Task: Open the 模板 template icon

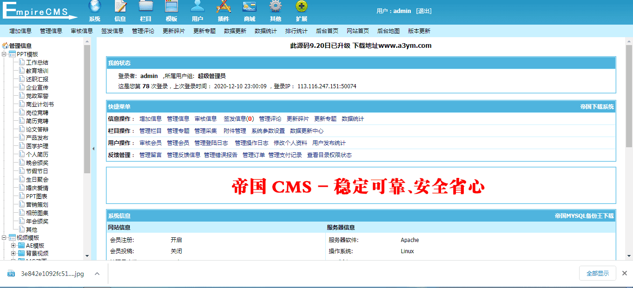Action: point(171,6)
